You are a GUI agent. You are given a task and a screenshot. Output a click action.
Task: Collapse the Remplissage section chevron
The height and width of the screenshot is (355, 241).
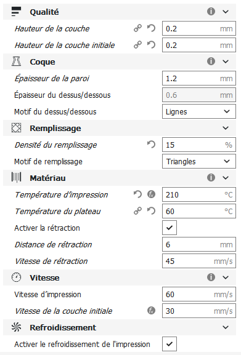pyautogui.click(x=226, y=128)
